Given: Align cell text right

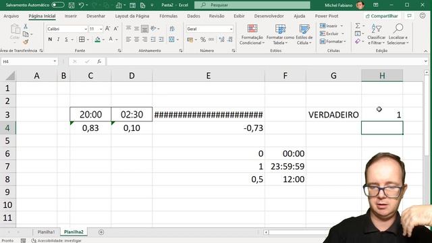Looking at the screenshot, I should [x=144, y=40].
